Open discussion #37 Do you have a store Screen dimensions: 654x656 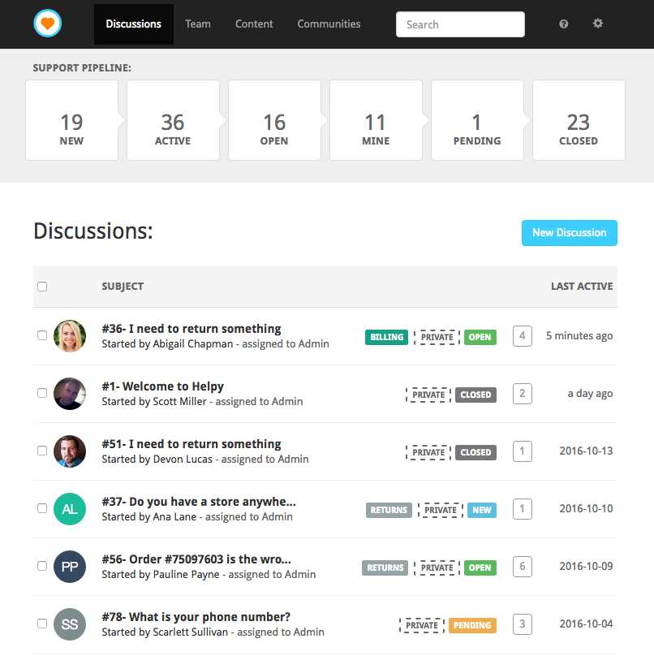pos(199,502)
